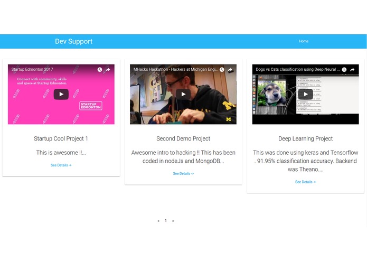Image resolution: width=367 pixels, height=261 pixels.
Task: Click the Startup Edmonton logo in video thumbnail
Action: tap(91, 106)
